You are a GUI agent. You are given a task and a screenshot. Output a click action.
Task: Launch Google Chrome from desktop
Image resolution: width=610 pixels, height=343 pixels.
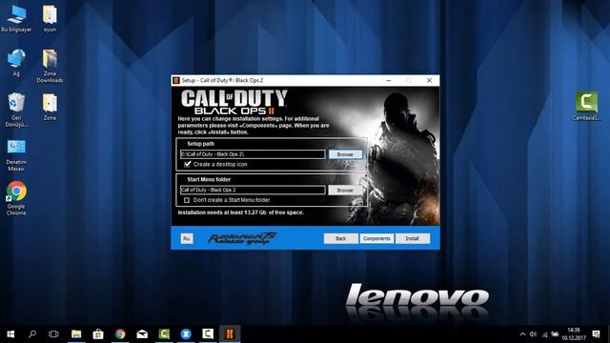[x=16, y=198]
